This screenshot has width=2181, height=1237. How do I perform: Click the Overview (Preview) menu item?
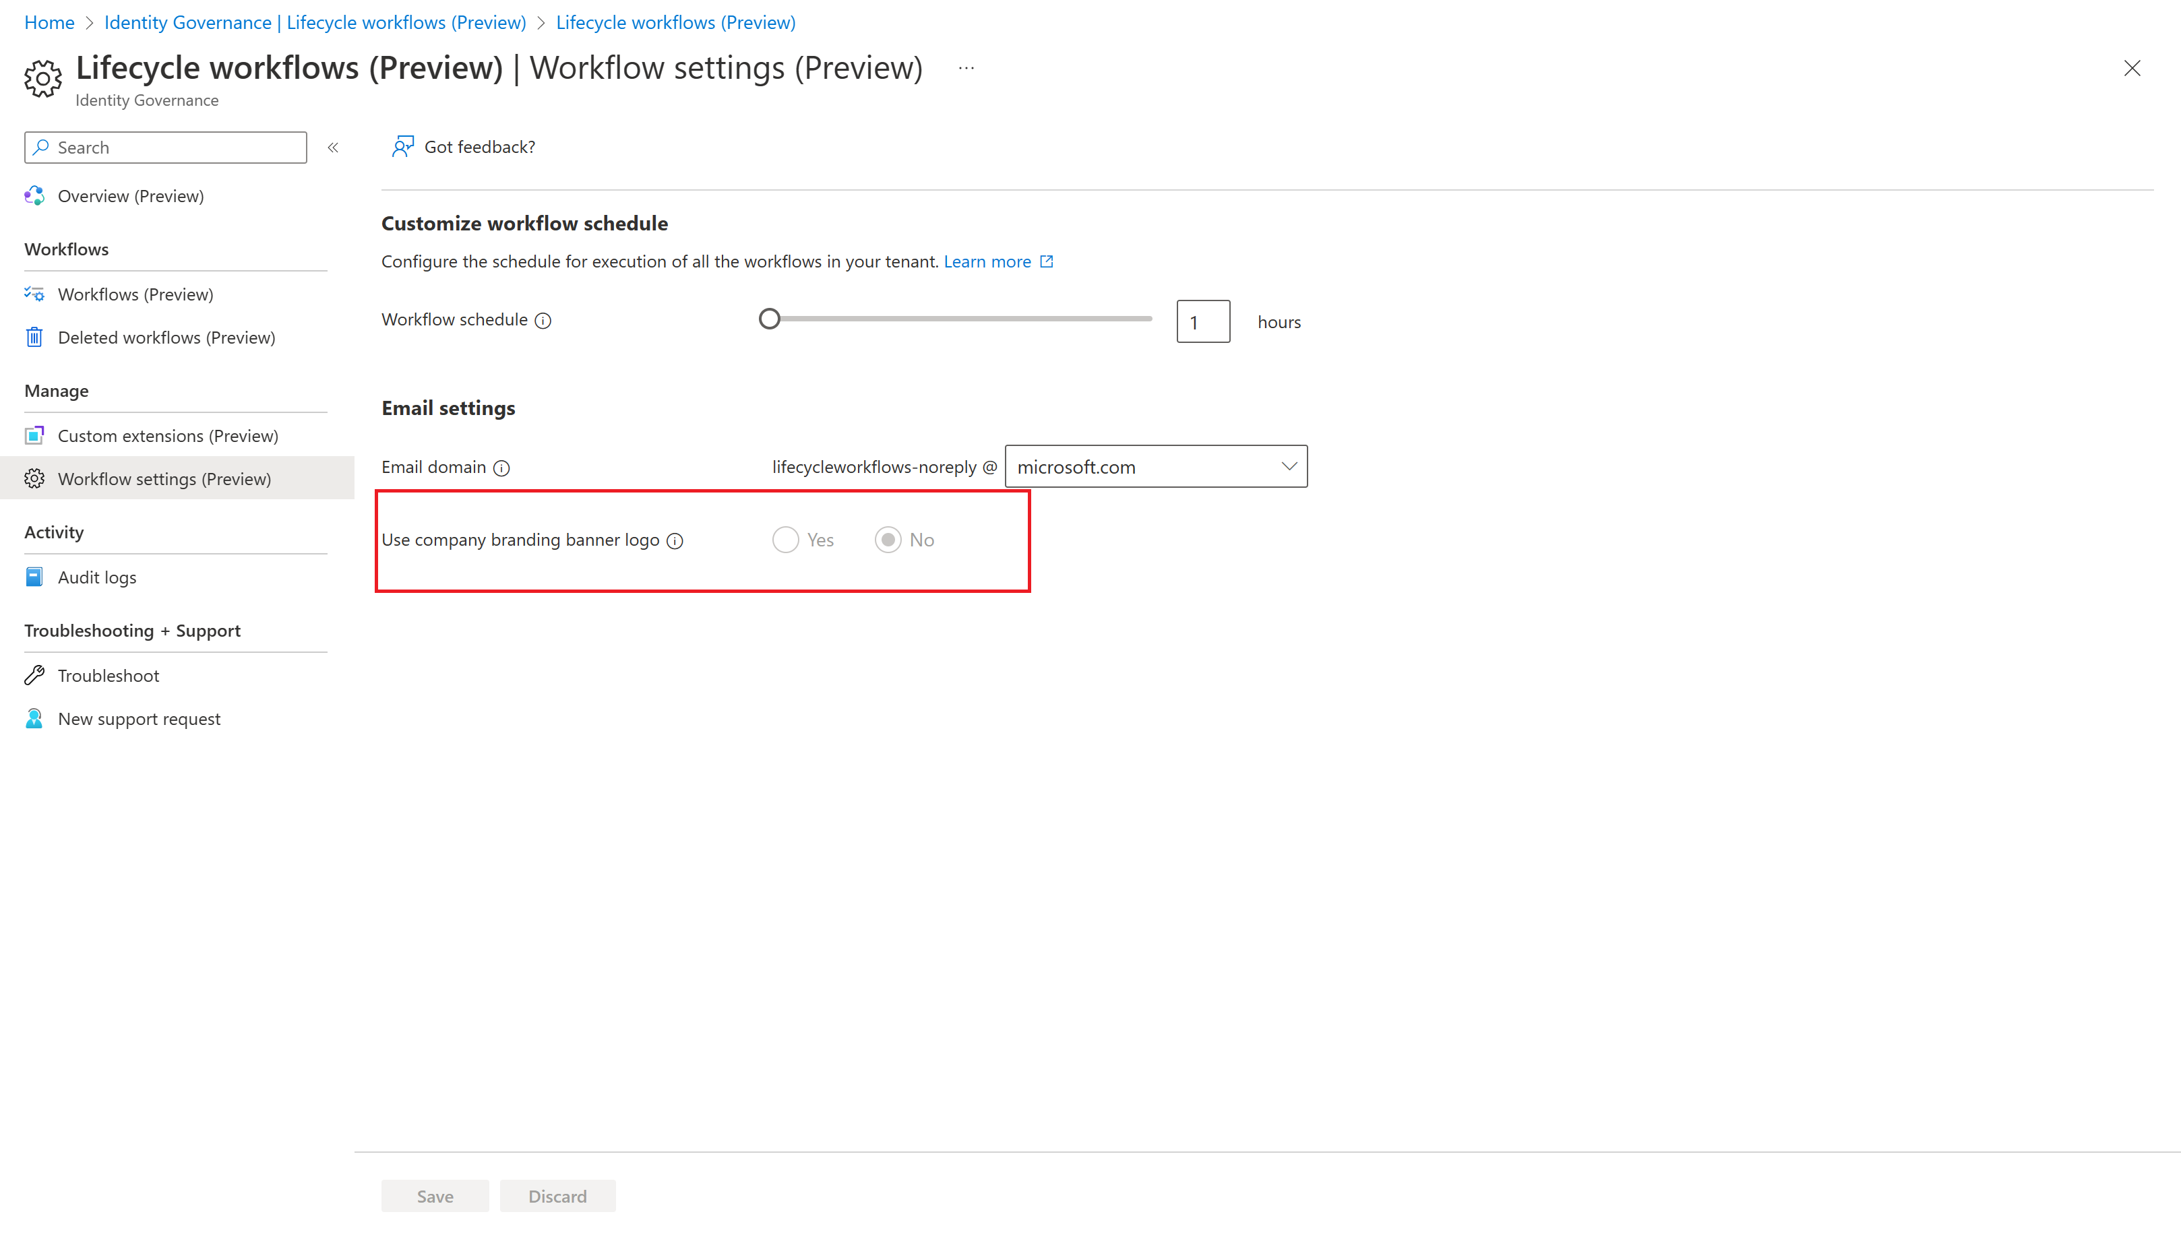point(130,195)
